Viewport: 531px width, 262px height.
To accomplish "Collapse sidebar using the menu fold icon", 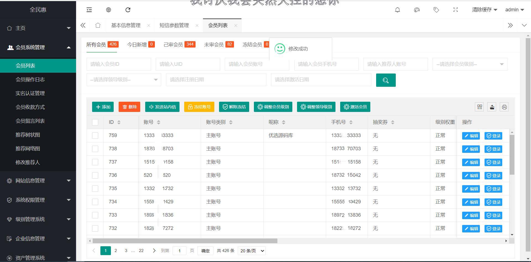I will click(89, 10).
